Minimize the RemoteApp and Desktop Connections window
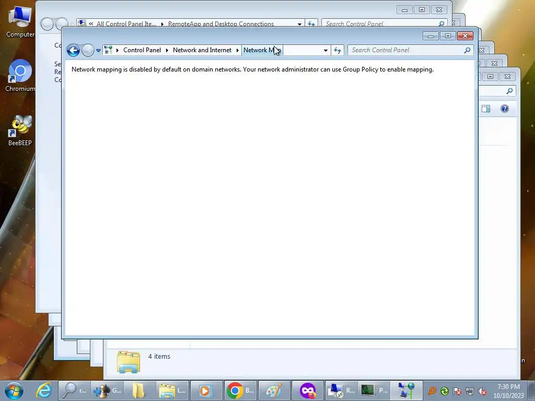The image size is (535, 401). pos(405,10)
